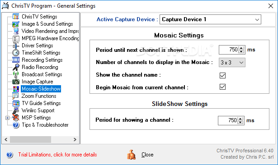Viewport: 278px width, 165px height.
Task: Open Recording Settings via its film icon
Action: [x=16, y=60]
